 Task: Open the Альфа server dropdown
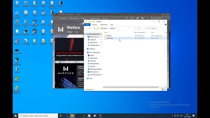click(77, 32)
